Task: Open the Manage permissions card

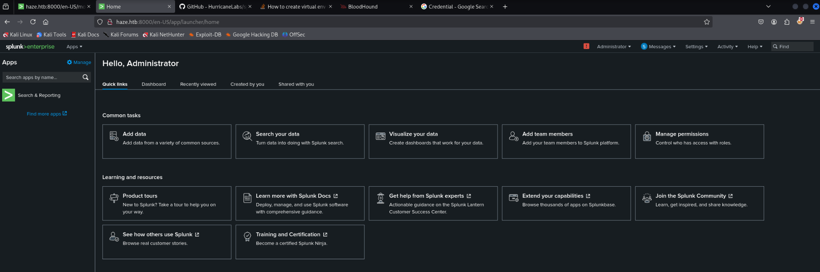Action: pos(700,142)
